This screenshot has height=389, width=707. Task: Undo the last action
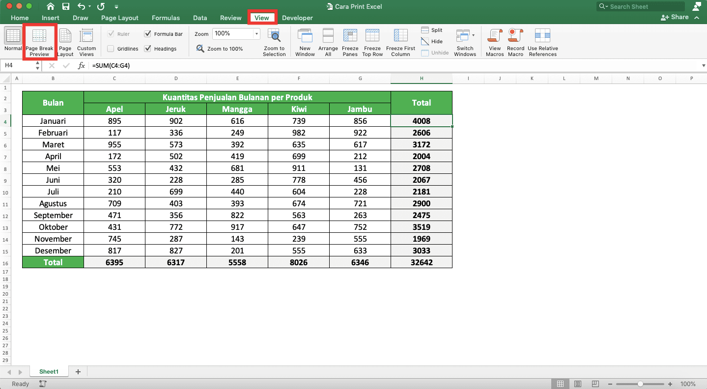[82, 6]
